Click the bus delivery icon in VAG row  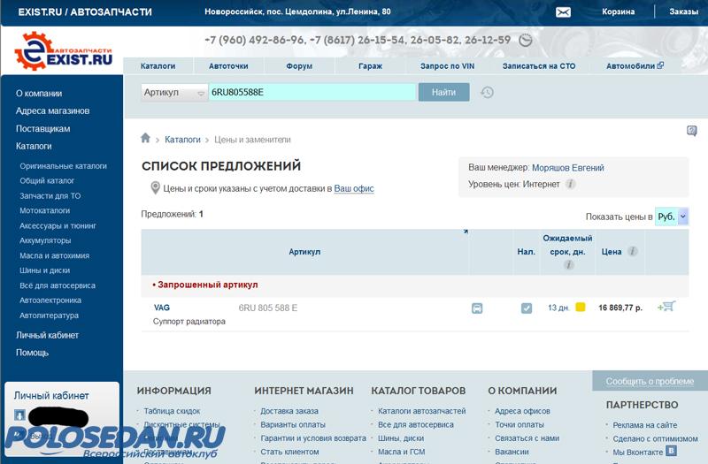477,308
